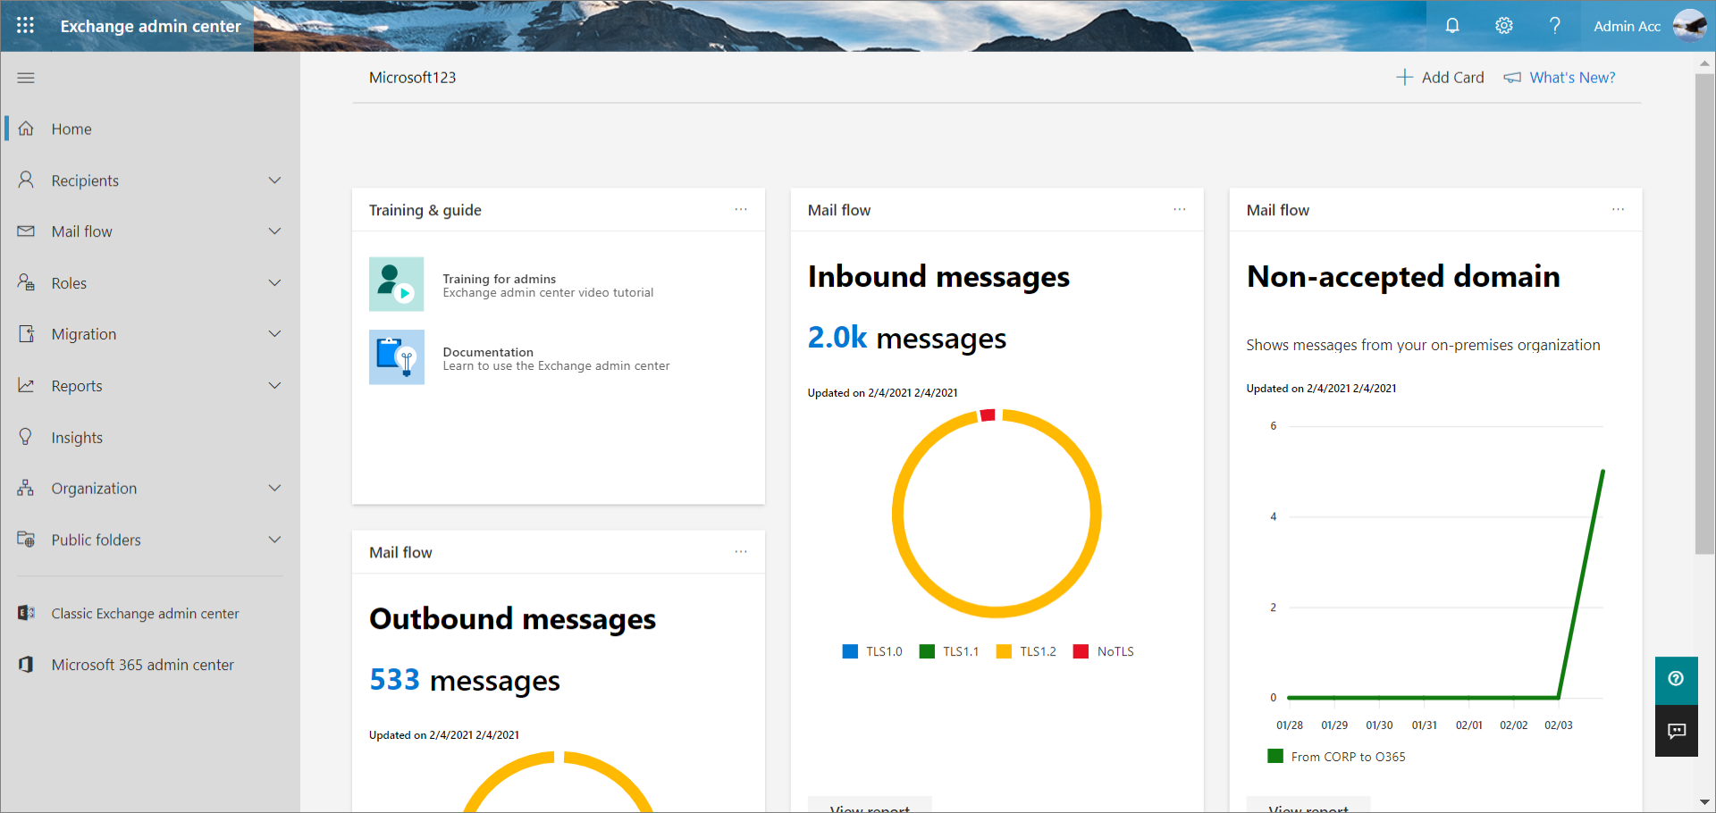The width and height of the screenshot is (1716, 813).
Task: Launch the Microsoft app launcher waffle
Action: click(25, 26)
